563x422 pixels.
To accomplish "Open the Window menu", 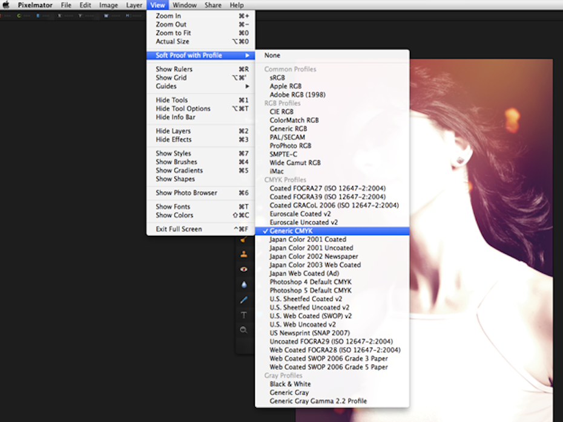I will coord(185,5).
